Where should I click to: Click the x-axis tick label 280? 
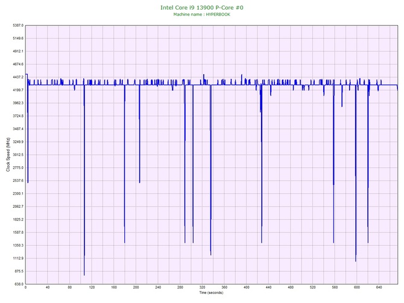tap(180, 287)
